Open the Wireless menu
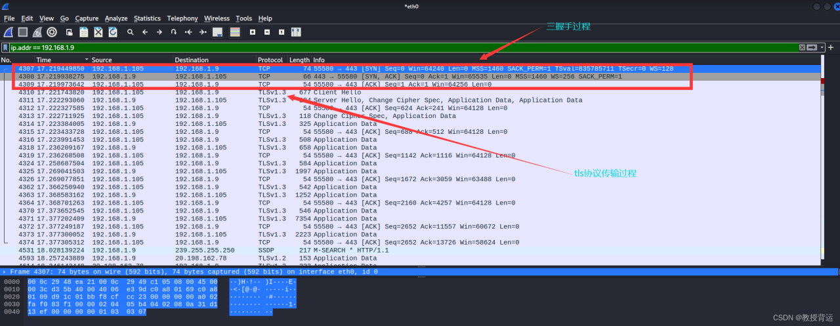Screen dimensions: 840x326 click(x=217, y=18)
